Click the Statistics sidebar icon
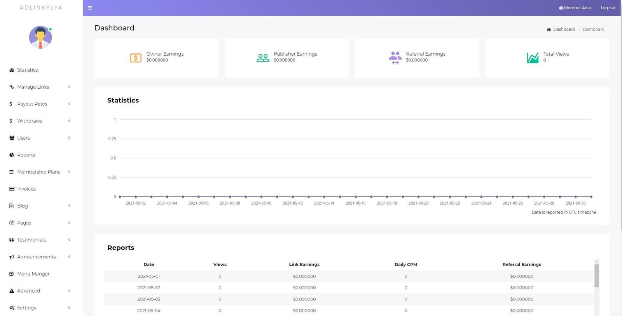This screenshot has height=316, width=622. pos(12,70)
